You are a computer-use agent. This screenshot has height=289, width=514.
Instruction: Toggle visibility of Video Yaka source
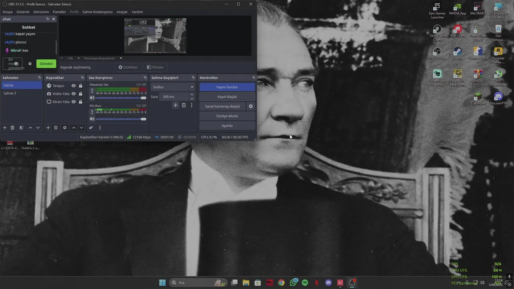[x=73, y=94]
